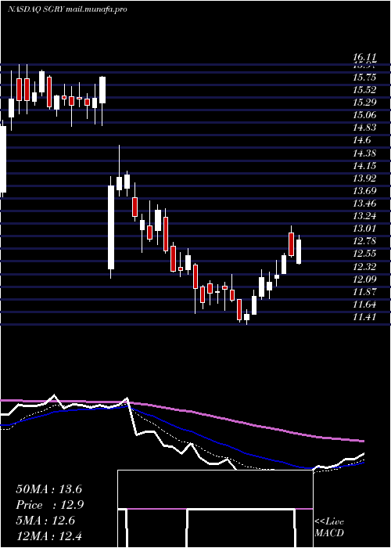Select the 15.29 price axis label
The width and height of the screenshot is (391, 548).
[365, 103]
